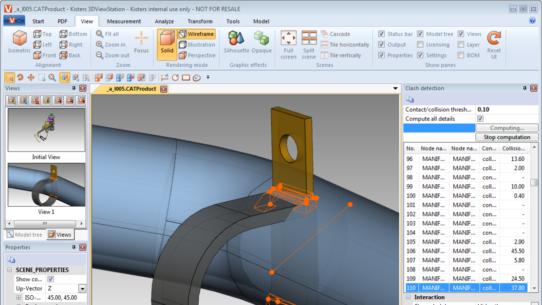Open the Tools ribbon tab
Screen dimensions: 542x305
(233, 21)
